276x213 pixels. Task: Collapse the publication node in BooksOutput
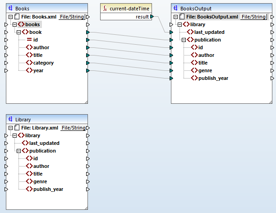click(184, 40)
